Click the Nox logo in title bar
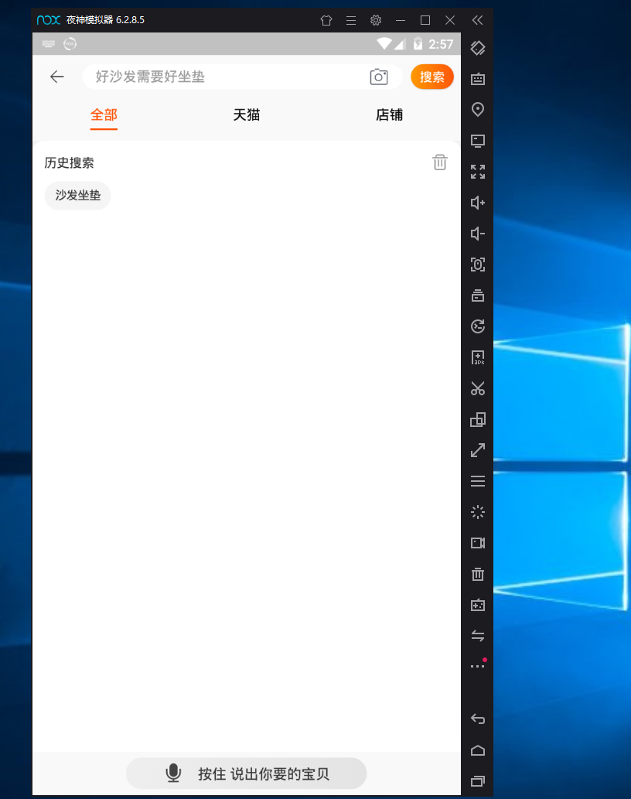The image size is (631, 799). [x=49, y=20]
